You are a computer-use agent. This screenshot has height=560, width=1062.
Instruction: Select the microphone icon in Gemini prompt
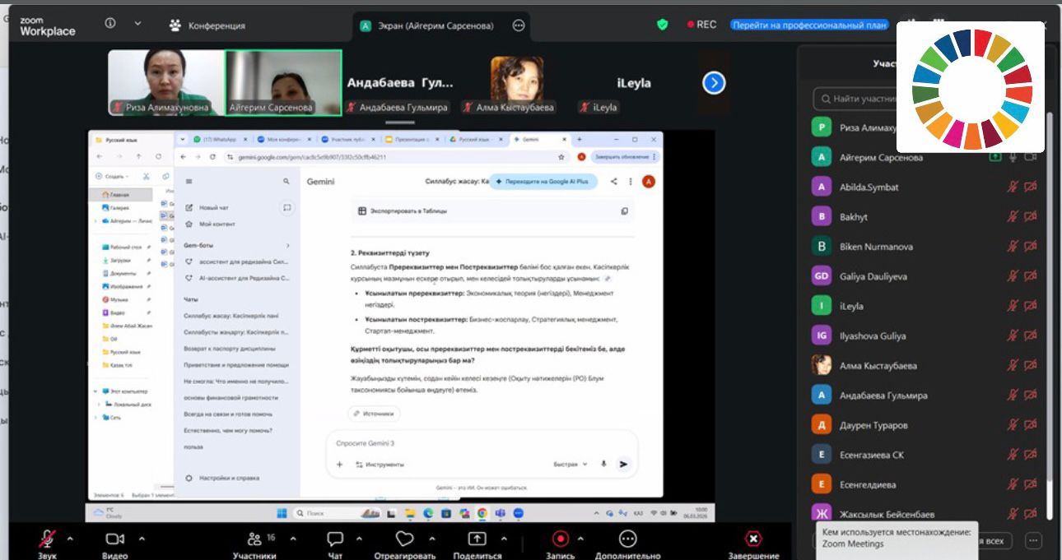(605, 464)
